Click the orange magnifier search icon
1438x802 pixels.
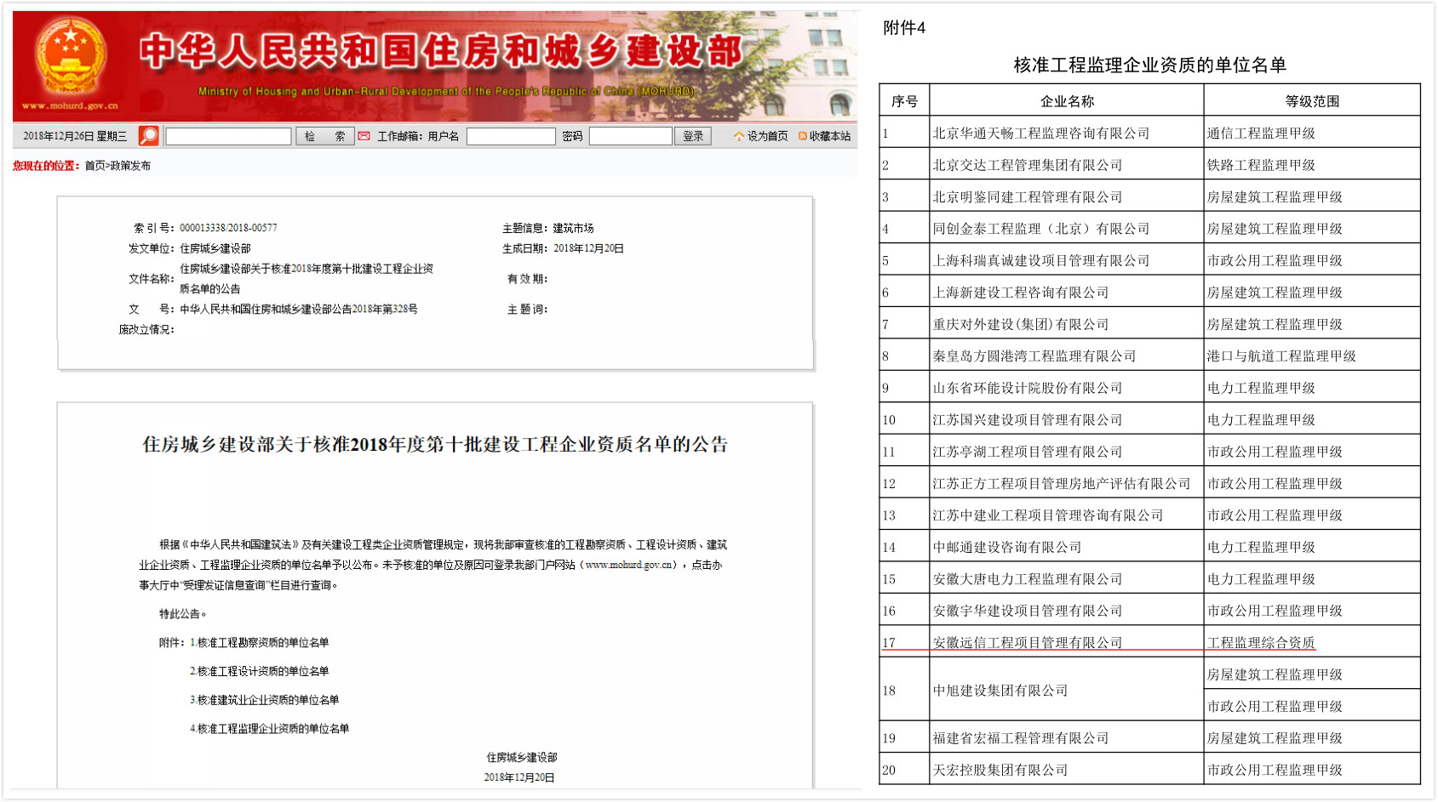coord(148,136)
